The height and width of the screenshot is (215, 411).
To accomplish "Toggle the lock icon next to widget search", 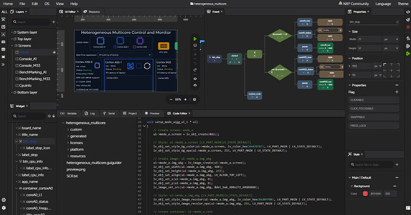I will tap(54, 116).
